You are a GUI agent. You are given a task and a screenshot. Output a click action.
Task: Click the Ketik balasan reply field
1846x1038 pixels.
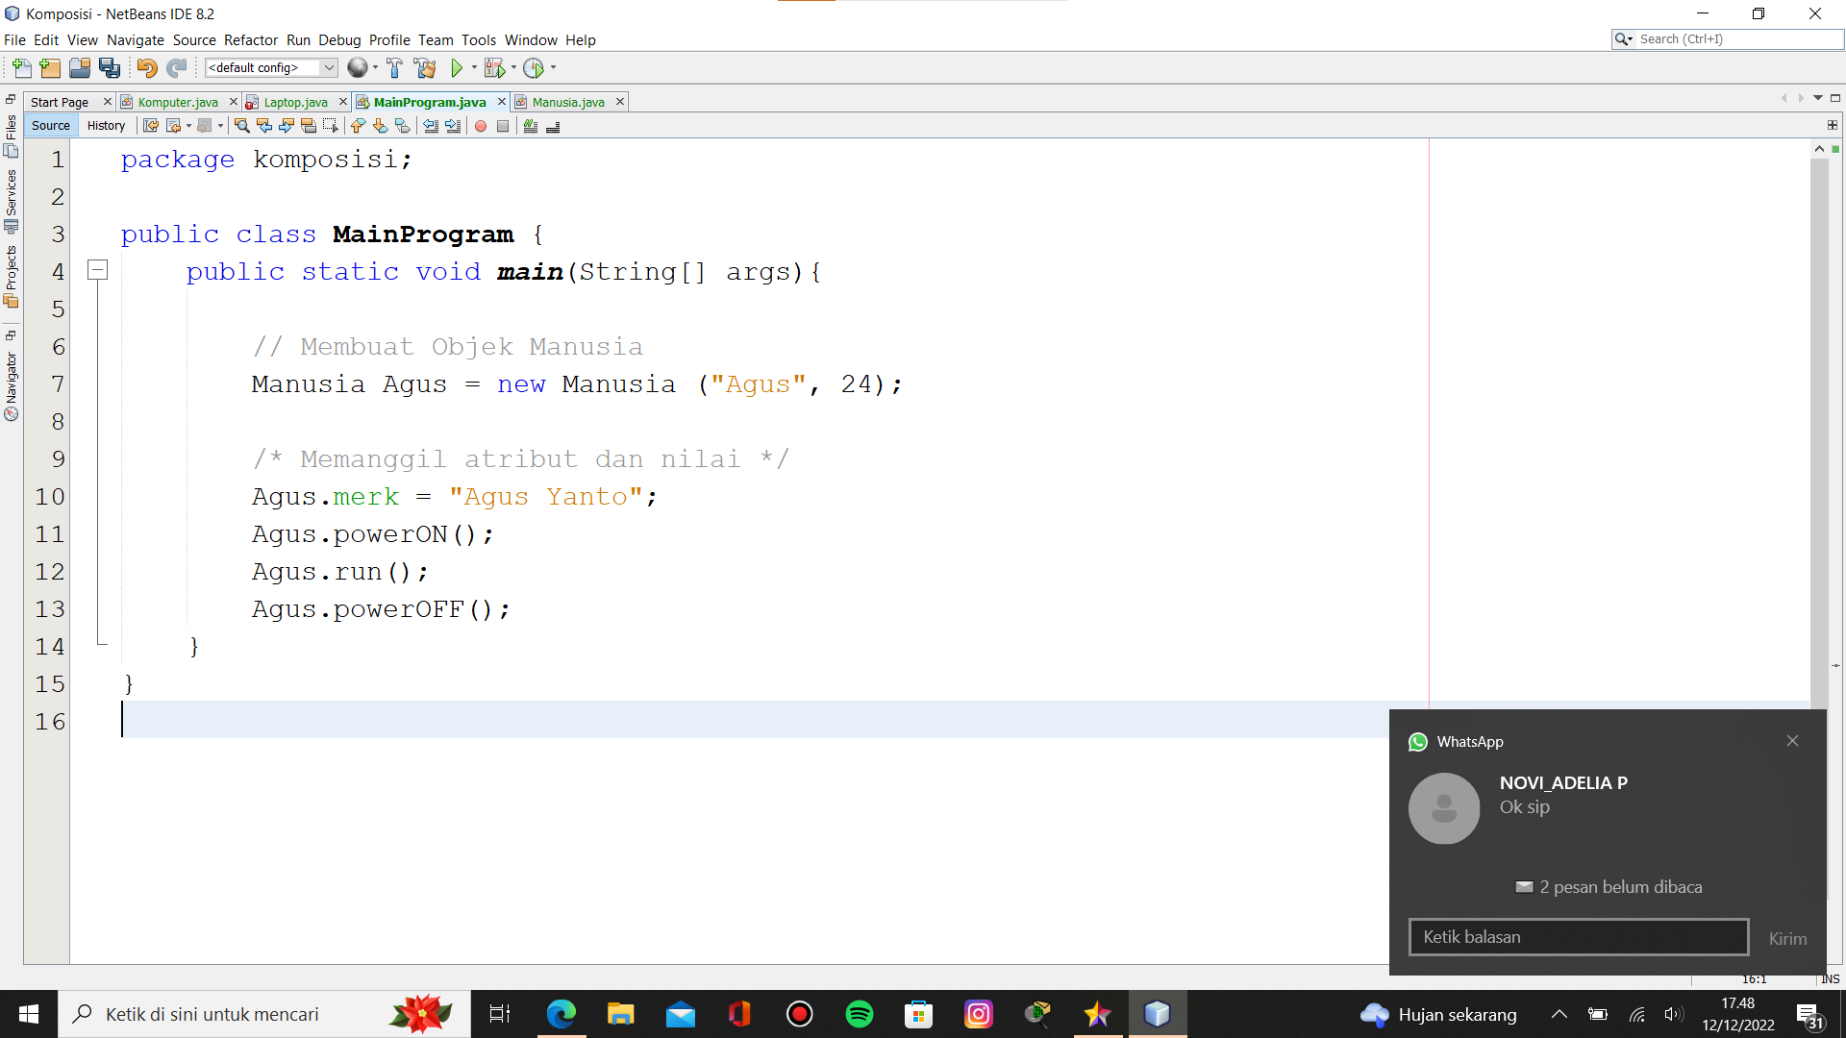coord(1577,936)
